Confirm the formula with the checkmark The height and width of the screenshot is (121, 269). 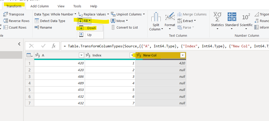tap(43, 46)
